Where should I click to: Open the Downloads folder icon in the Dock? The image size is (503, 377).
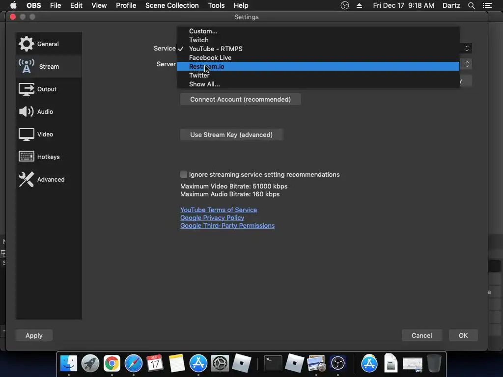(x=369, y=363)
